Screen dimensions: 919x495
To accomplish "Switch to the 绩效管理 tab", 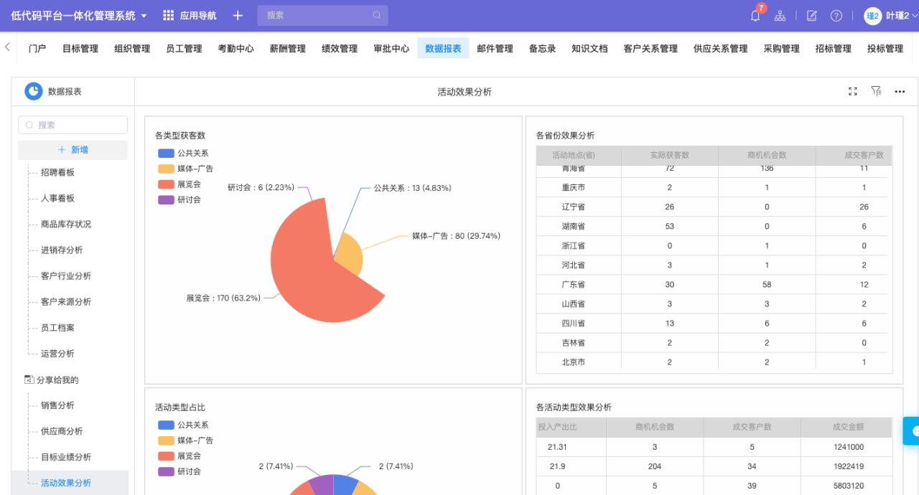I will (x=340, y=49).
